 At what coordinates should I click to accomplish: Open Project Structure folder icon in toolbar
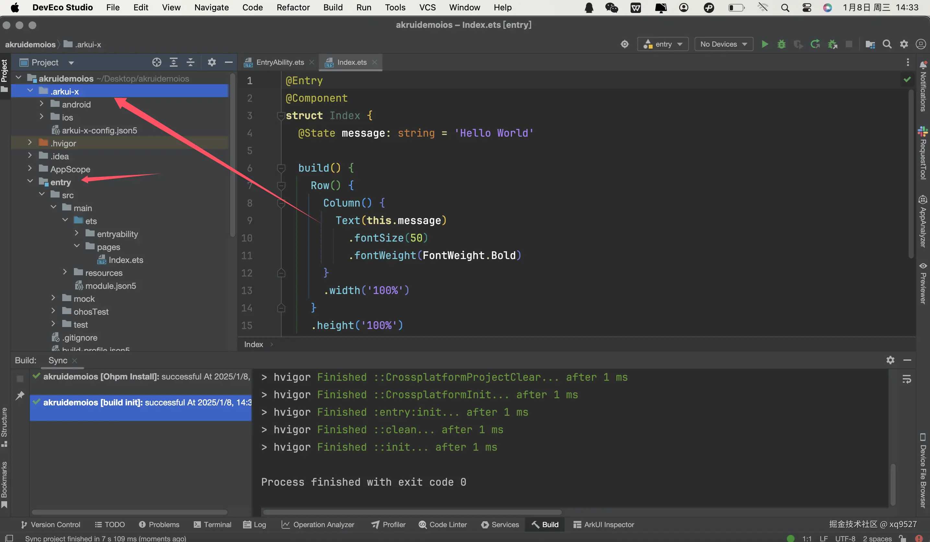[x=870, y=44]
